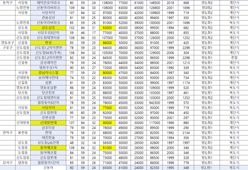The image size is (248, 170).
Task: Select the build year 1990 cell
Action: (x=170, y=68)
